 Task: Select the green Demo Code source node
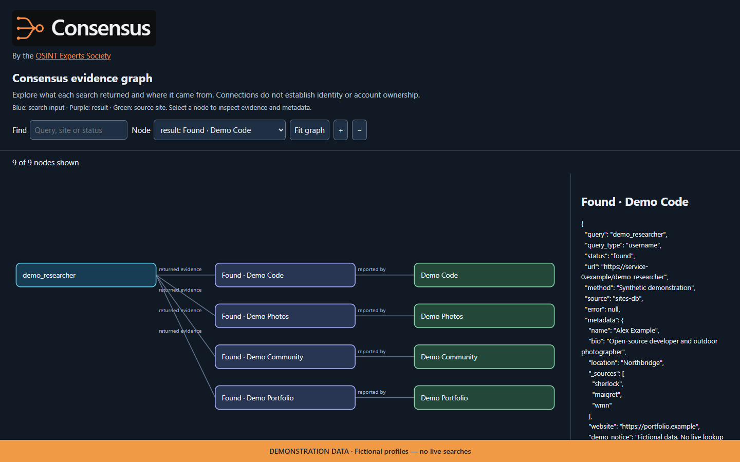click(x=484, y=275)
